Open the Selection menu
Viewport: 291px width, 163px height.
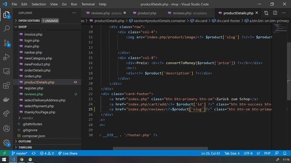(39, 4)
